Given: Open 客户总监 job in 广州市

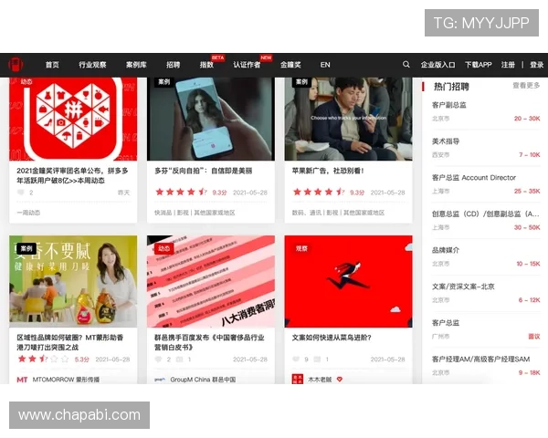Looking at the screenshot, I should tap(446, 323).
